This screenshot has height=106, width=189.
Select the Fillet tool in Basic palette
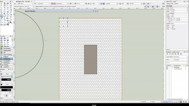point(11,18)
